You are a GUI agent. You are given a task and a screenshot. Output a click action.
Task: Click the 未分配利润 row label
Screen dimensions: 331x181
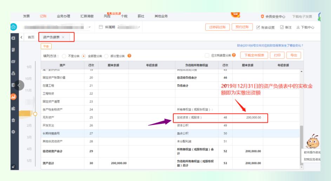click(184, 141)
